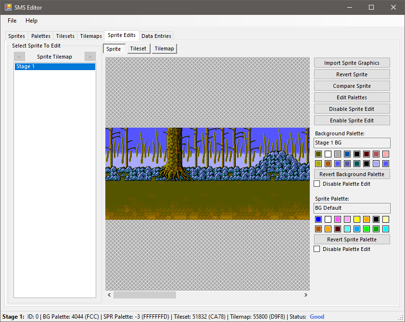The image size is (405, 322).
Task: Click the previous sprite category arrow
Action: [x=19, y=57]
